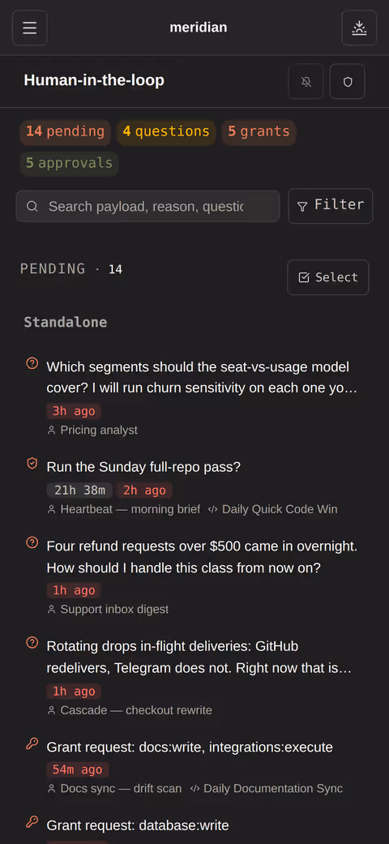
Task: Click the question icon beside seat-vs-usage item
Action: pyautogui.click(x=32, y=364)
